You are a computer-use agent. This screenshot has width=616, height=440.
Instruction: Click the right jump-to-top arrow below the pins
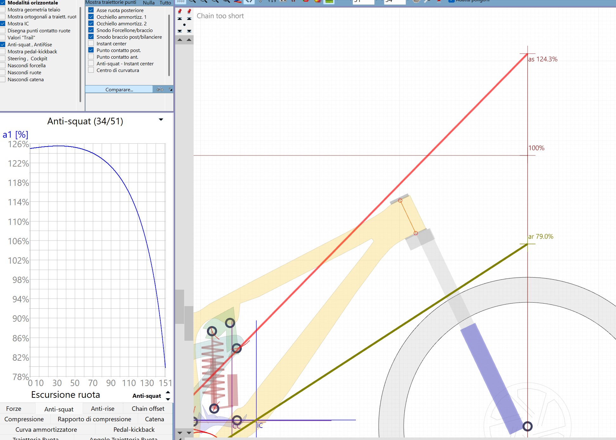click(x=189, y=19)
